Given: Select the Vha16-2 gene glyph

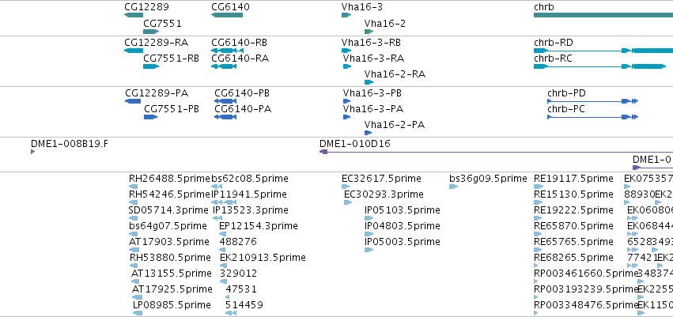Looking at the screenshot, I should pos(369,32).
